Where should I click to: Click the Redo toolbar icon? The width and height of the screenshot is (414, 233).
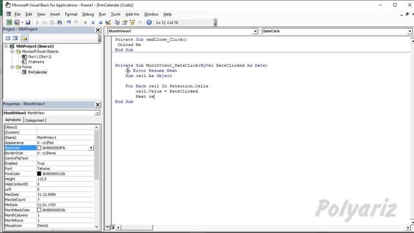pos(76,23)
